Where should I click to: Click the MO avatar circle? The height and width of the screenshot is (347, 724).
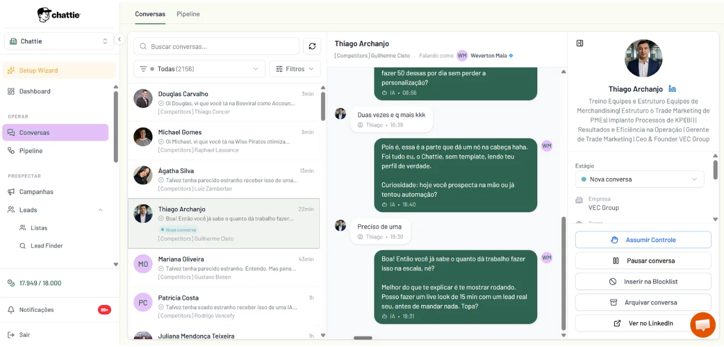(143, 264)
